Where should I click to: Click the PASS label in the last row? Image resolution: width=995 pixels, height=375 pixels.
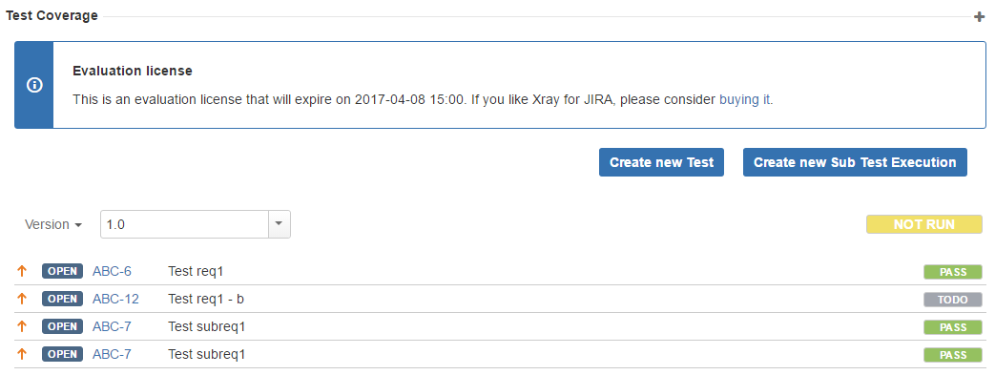(952, 355)
